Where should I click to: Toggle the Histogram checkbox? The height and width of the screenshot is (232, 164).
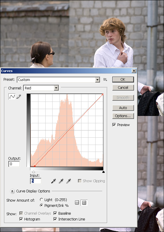point(21,219)
